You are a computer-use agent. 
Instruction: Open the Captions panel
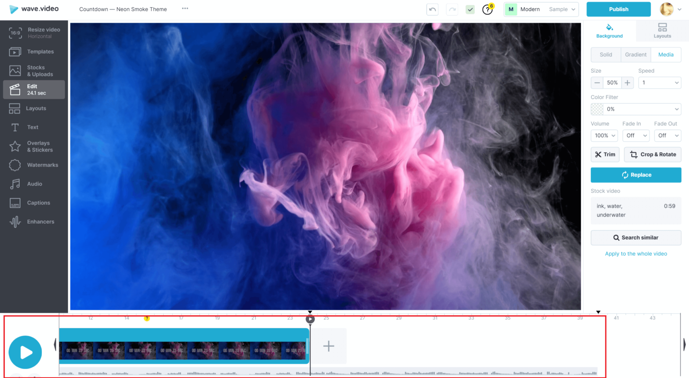click(x=34, y=203)
